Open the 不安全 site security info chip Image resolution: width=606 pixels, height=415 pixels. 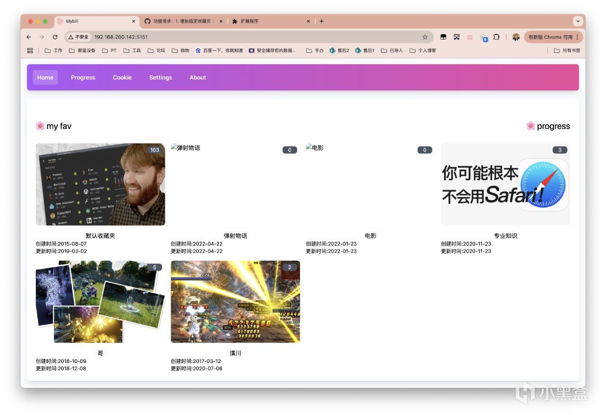click(x=78, y=37)
